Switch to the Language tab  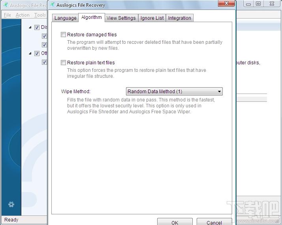click(x=65, y=18)
